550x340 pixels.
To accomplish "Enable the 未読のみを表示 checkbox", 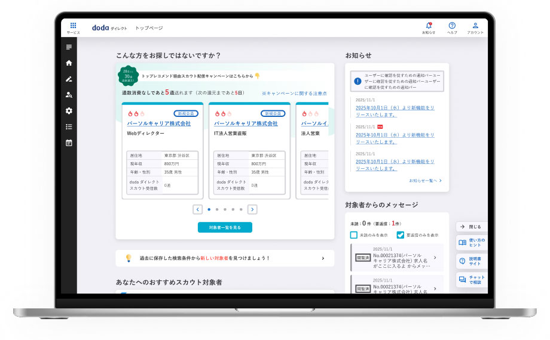I will pos(354,235).
